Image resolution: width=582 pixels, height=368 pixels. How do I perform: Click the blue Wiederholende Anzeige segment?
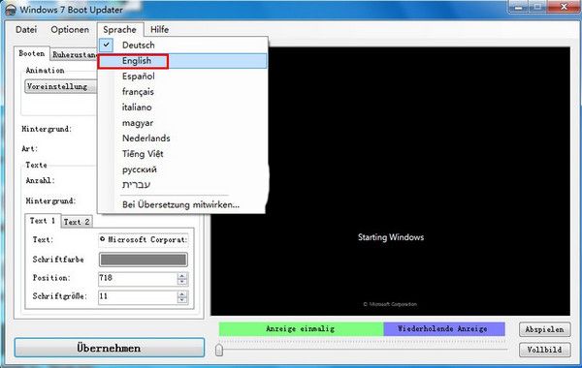(x=444, y=328)
